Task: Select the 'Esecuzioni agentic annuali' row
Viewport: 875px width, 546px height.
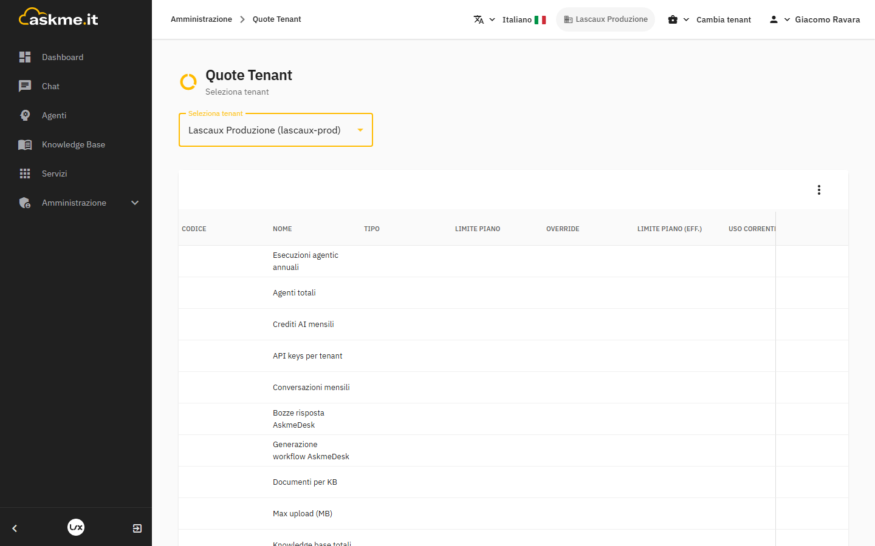Action: point(513,261)
